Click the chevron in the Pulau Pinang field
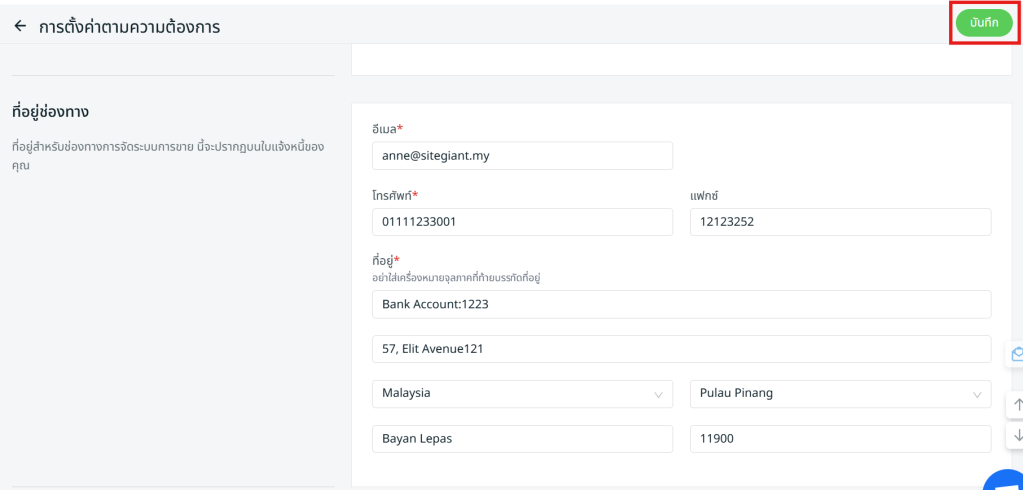Viewport: 1023px width, 490px height. pyautogui.click(x=977, y=395)
